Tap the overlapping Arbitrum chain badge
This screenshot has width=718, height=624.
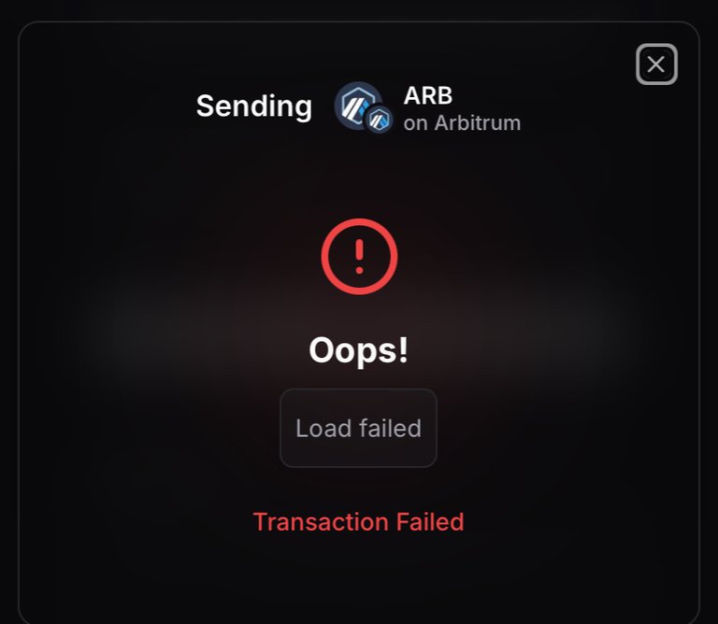click(x=380, y=120)
